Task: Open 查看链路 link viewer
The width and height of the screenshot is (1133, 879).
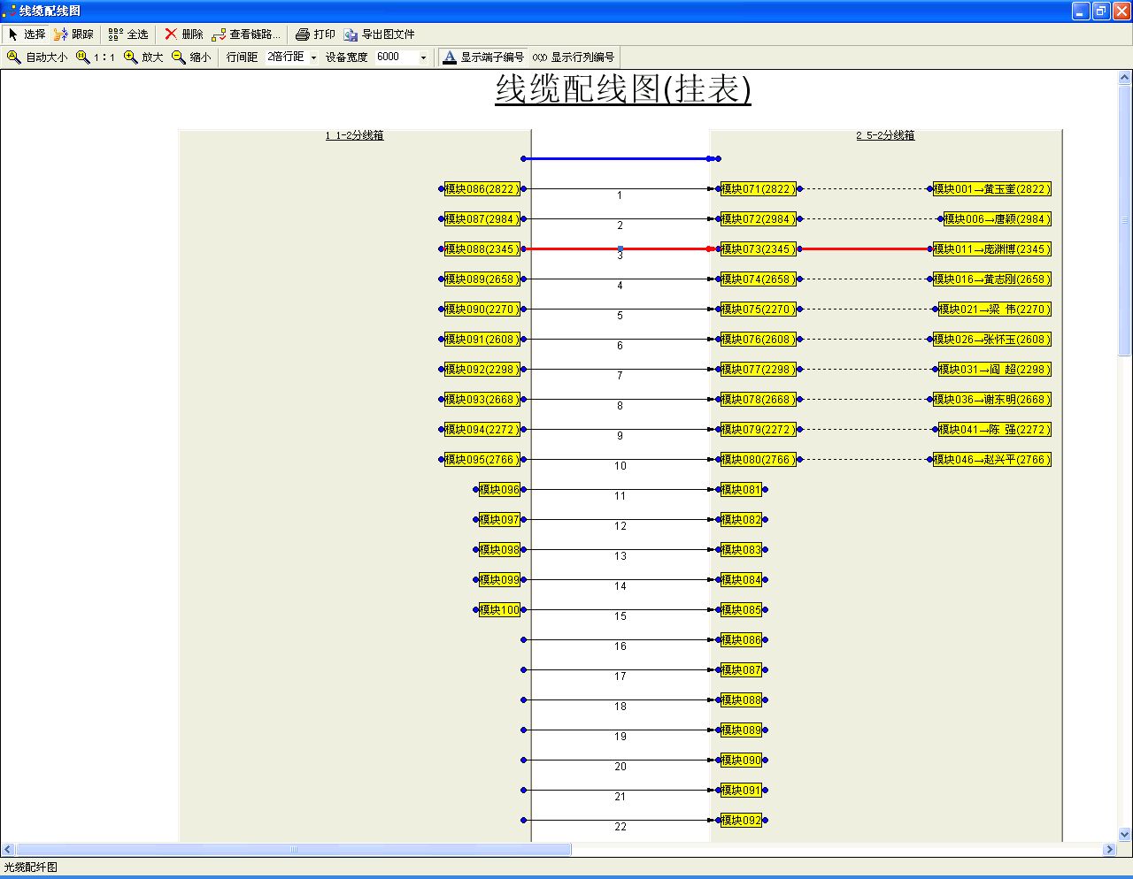Action: pos(245,34)
